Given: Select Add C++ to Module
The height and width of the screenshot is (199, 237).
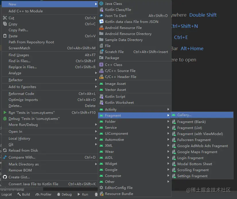Looking at the screenshot, I should [x=50, y=11].
